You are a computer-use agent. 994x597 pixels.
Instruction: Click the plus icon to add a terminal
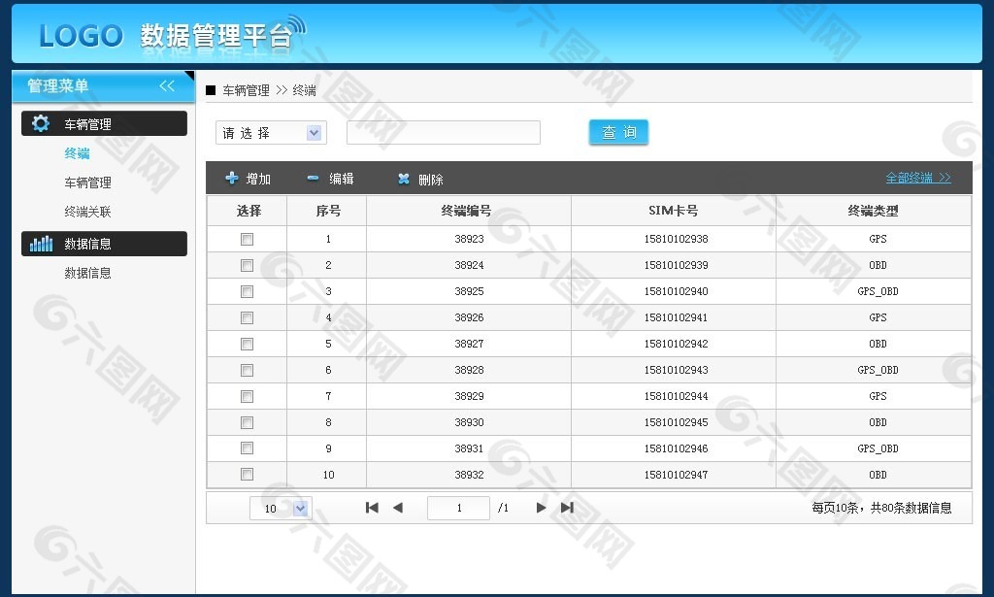coord(232,179)
